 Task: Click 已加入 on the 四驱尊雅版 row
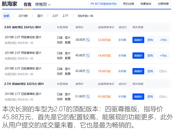pyautogui.click(x=163, y=71)
